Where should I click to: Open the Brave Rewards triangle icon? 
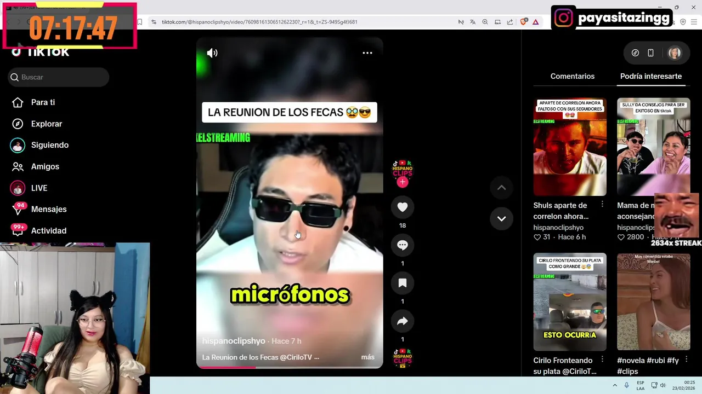535,22
